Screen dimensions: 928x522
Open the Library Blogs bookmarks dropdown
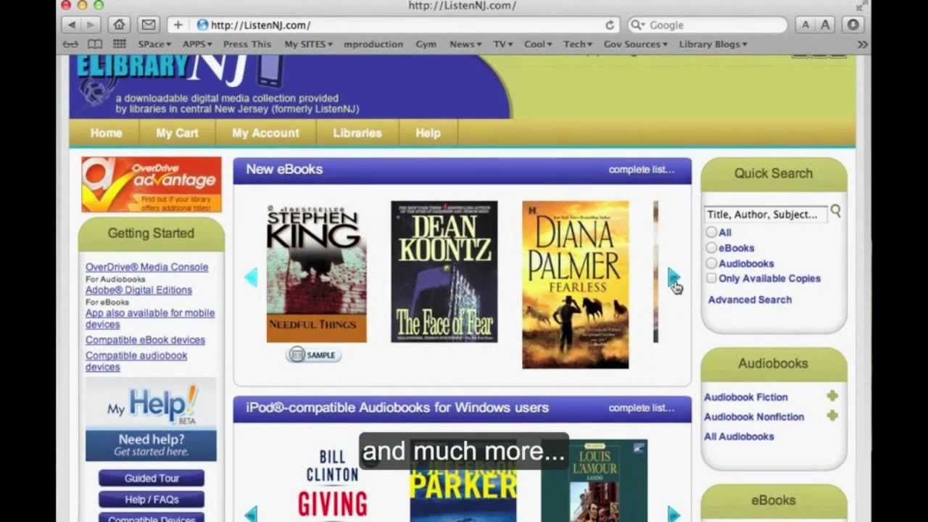click(x=713, y=44)
